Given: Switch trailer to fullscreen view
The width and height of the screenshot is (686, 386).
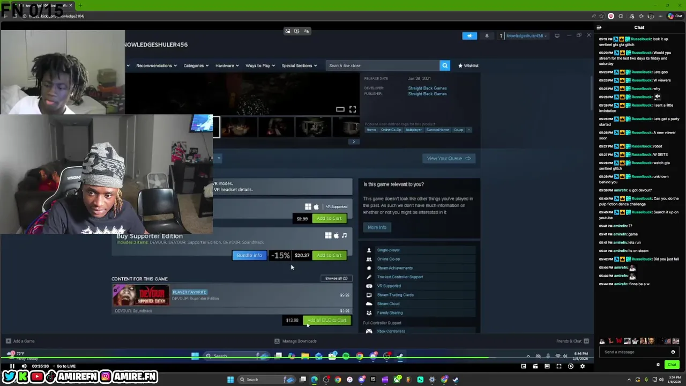Looking at the screenshot, I should pos(353,109).
